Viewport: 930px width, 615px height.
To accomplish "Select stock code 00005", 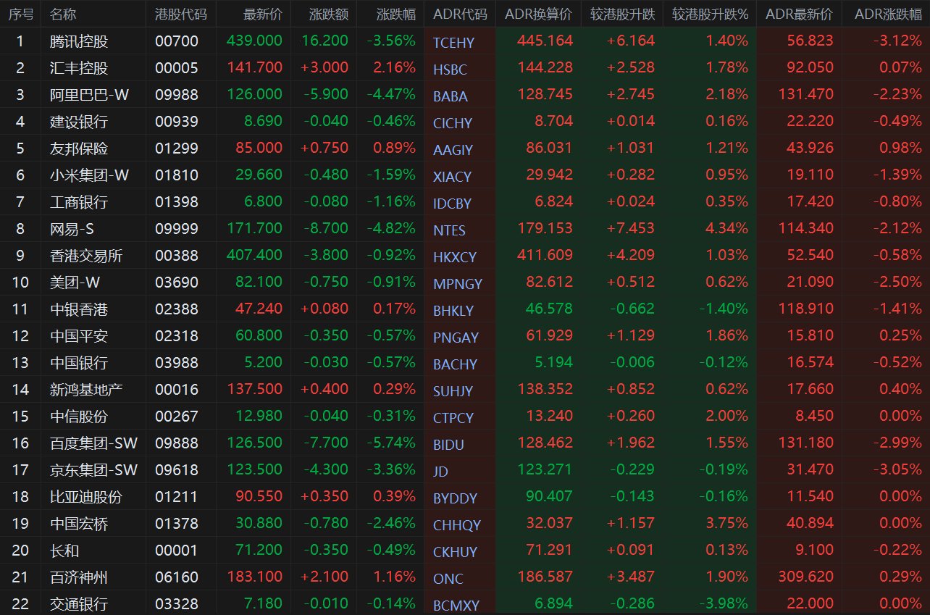I will (177, 68).
